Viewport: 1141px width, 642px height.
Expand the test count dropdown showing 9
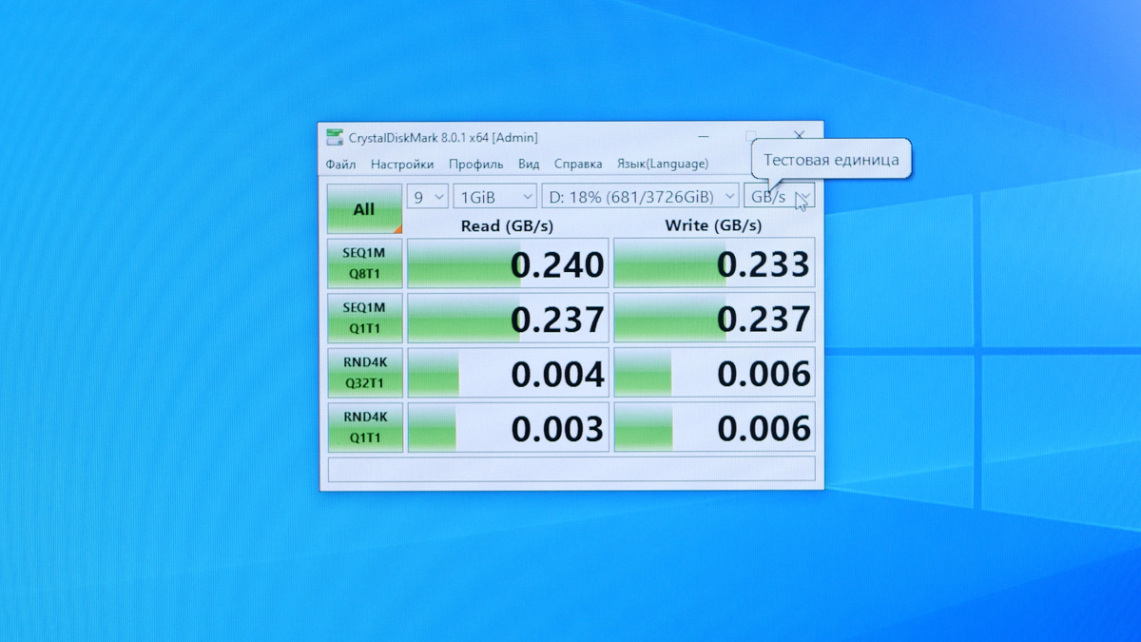point(427,197)
